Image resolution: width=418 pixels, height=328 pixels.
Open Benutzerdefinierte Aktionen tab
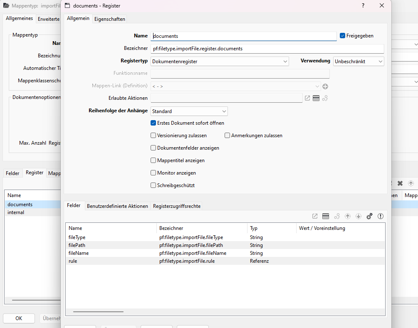117,206
